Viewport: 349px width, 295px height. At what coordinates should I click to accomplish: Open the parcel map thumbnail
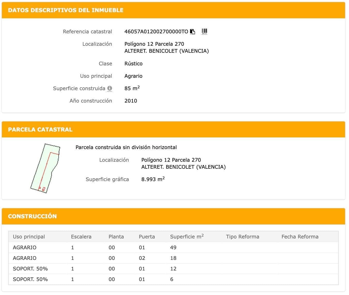pos(45,168)
